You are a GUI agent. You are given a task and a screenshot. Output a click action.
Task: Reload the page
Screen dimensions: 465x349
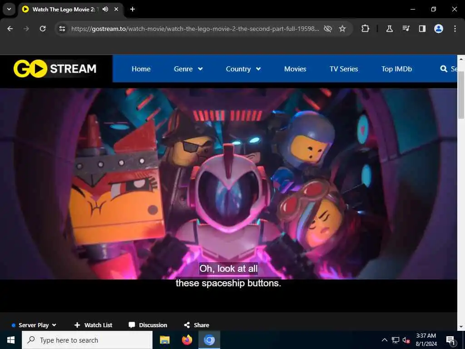pos(43,29)
